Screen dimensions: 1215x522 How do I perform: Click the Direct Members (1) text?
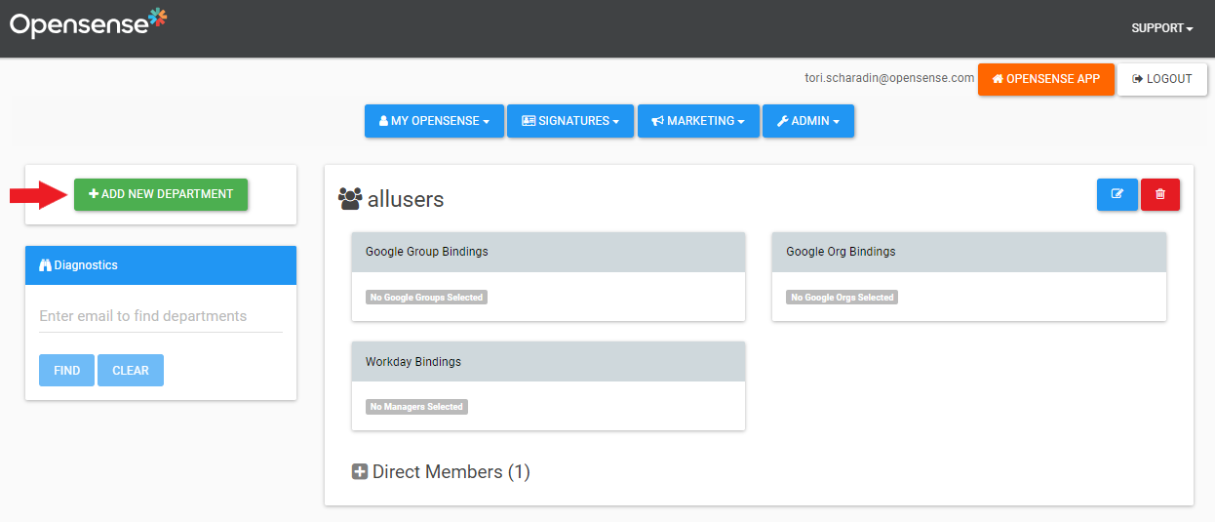point(451,472)
